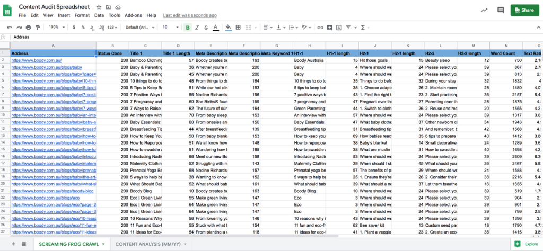543x251 pixels.
Task: Open the File menu
Action: click(x=22, y=15)
